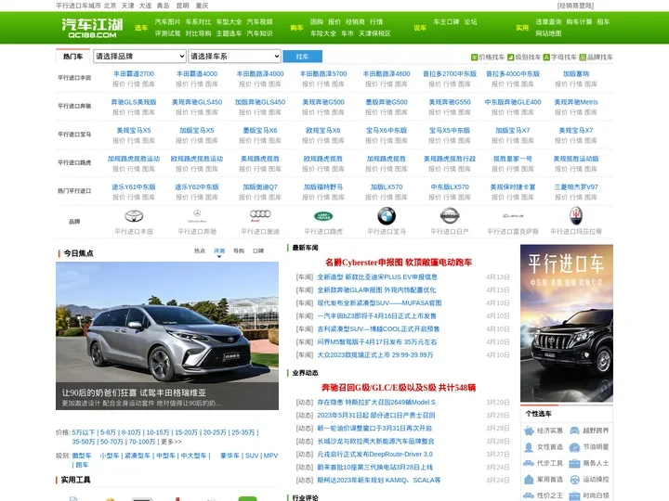Click the gauge icon beside 节油明星

[575, 447]
